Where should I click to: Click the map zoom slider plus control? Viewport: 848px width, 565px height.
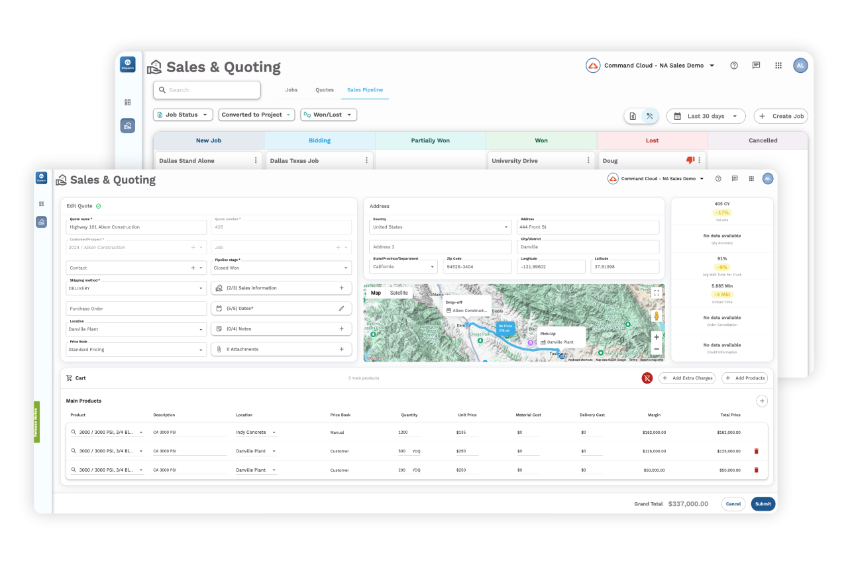(656, 336)
